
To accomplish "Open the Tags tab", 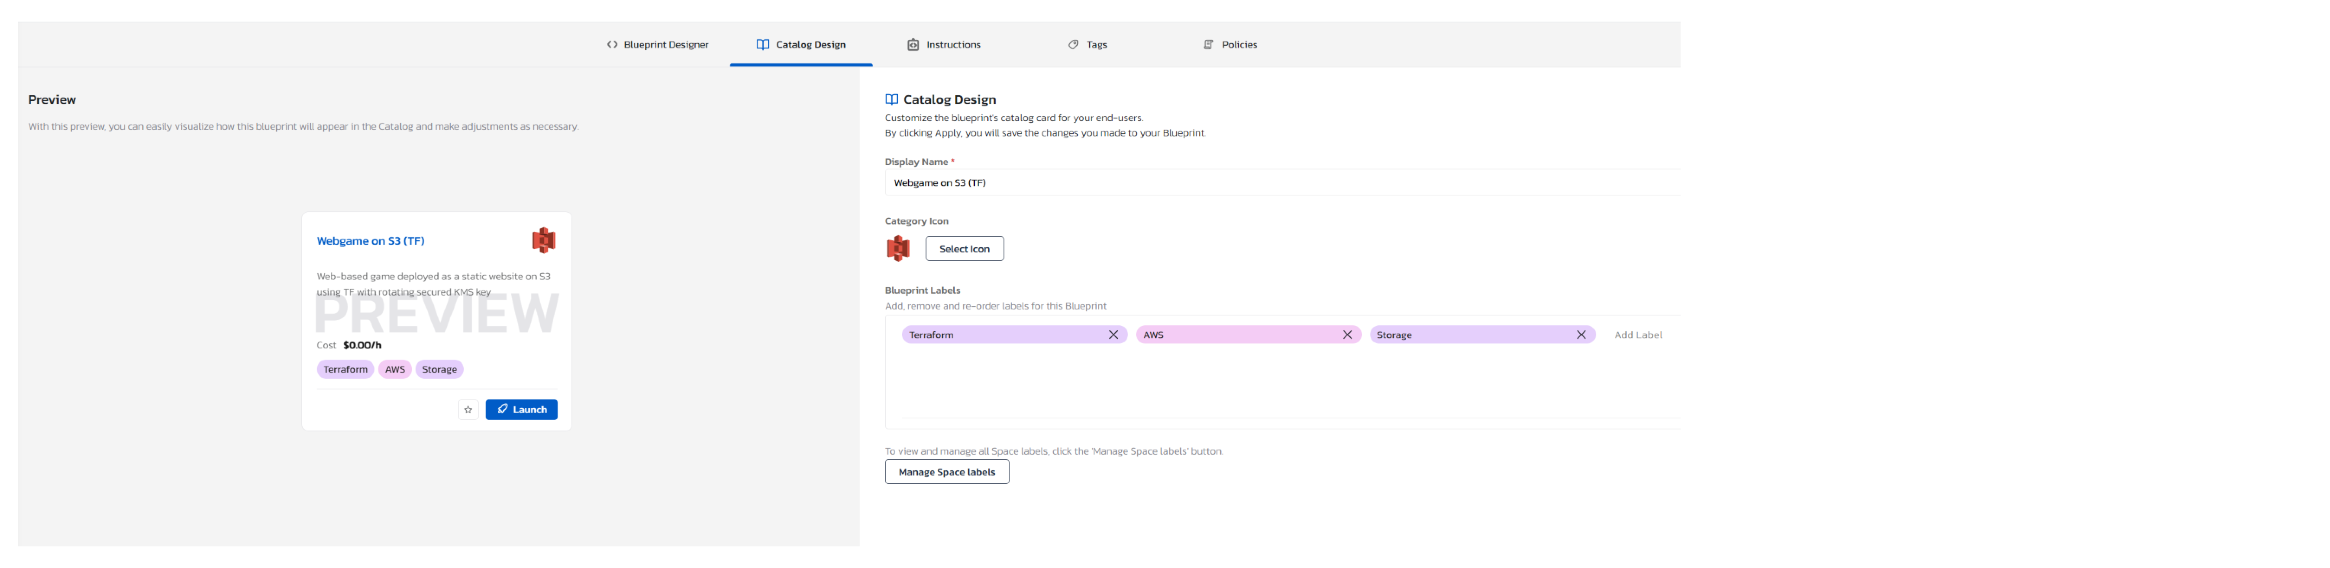I will [1087, 44].
